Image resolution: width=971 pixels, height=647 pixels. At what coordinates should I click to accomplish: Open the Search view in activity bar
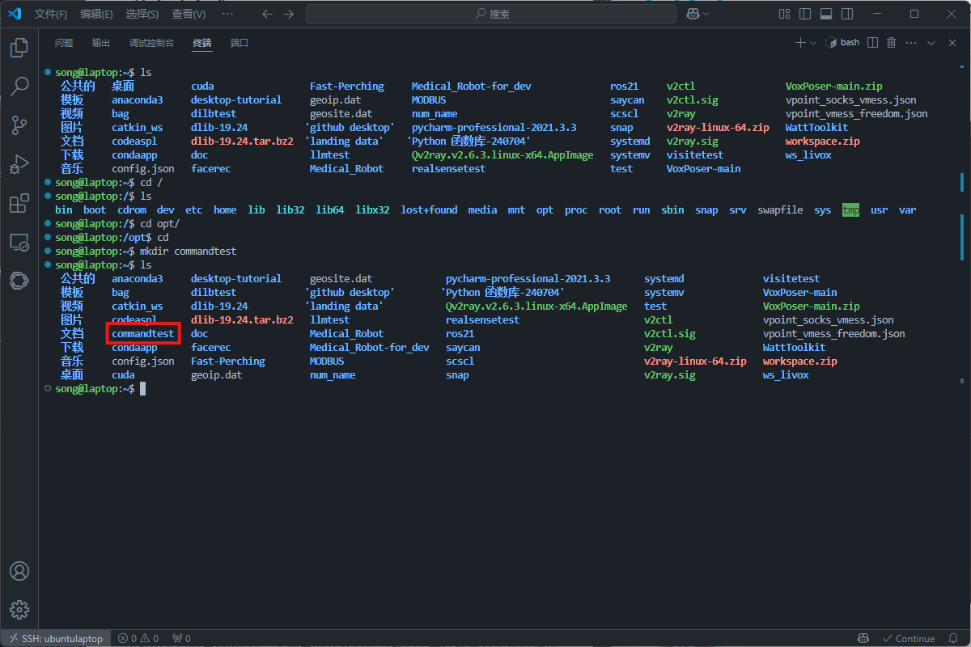[19, 86]
